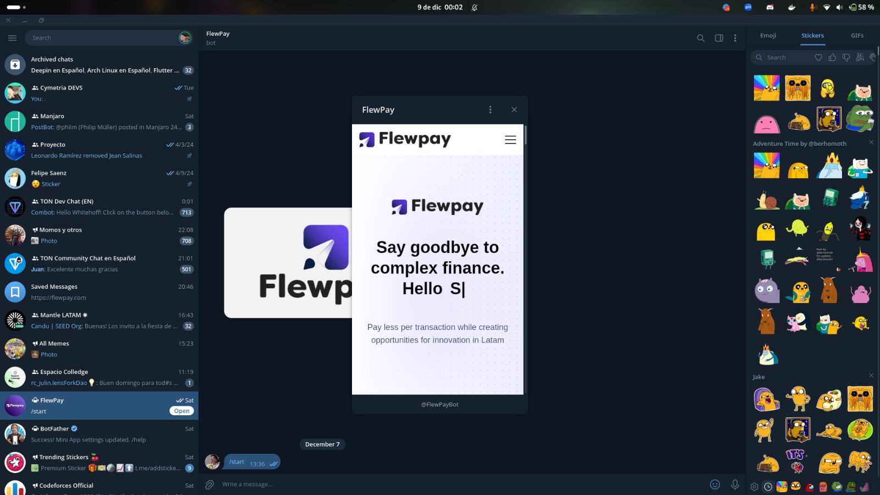Viewport: 880px width, 495px height.
Task: Jump to laughing Pepe sticker pack in footer
Action: tap(837, 486)
